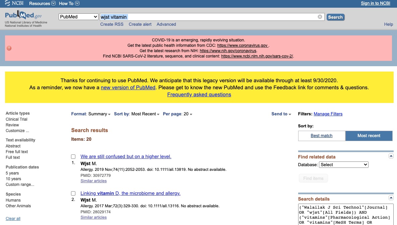Filter by Abstract availability

point(13,146)
